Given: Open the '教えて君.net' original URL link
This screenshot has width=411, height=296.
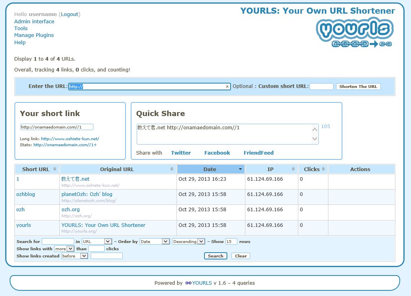Looking at the screenshot, I should click(75, 179).
